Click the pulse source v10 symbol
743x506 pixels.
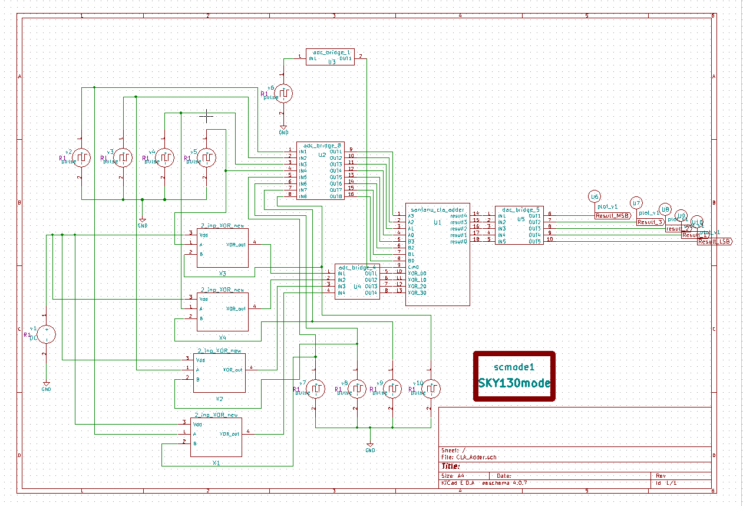(x=431, y=389)
